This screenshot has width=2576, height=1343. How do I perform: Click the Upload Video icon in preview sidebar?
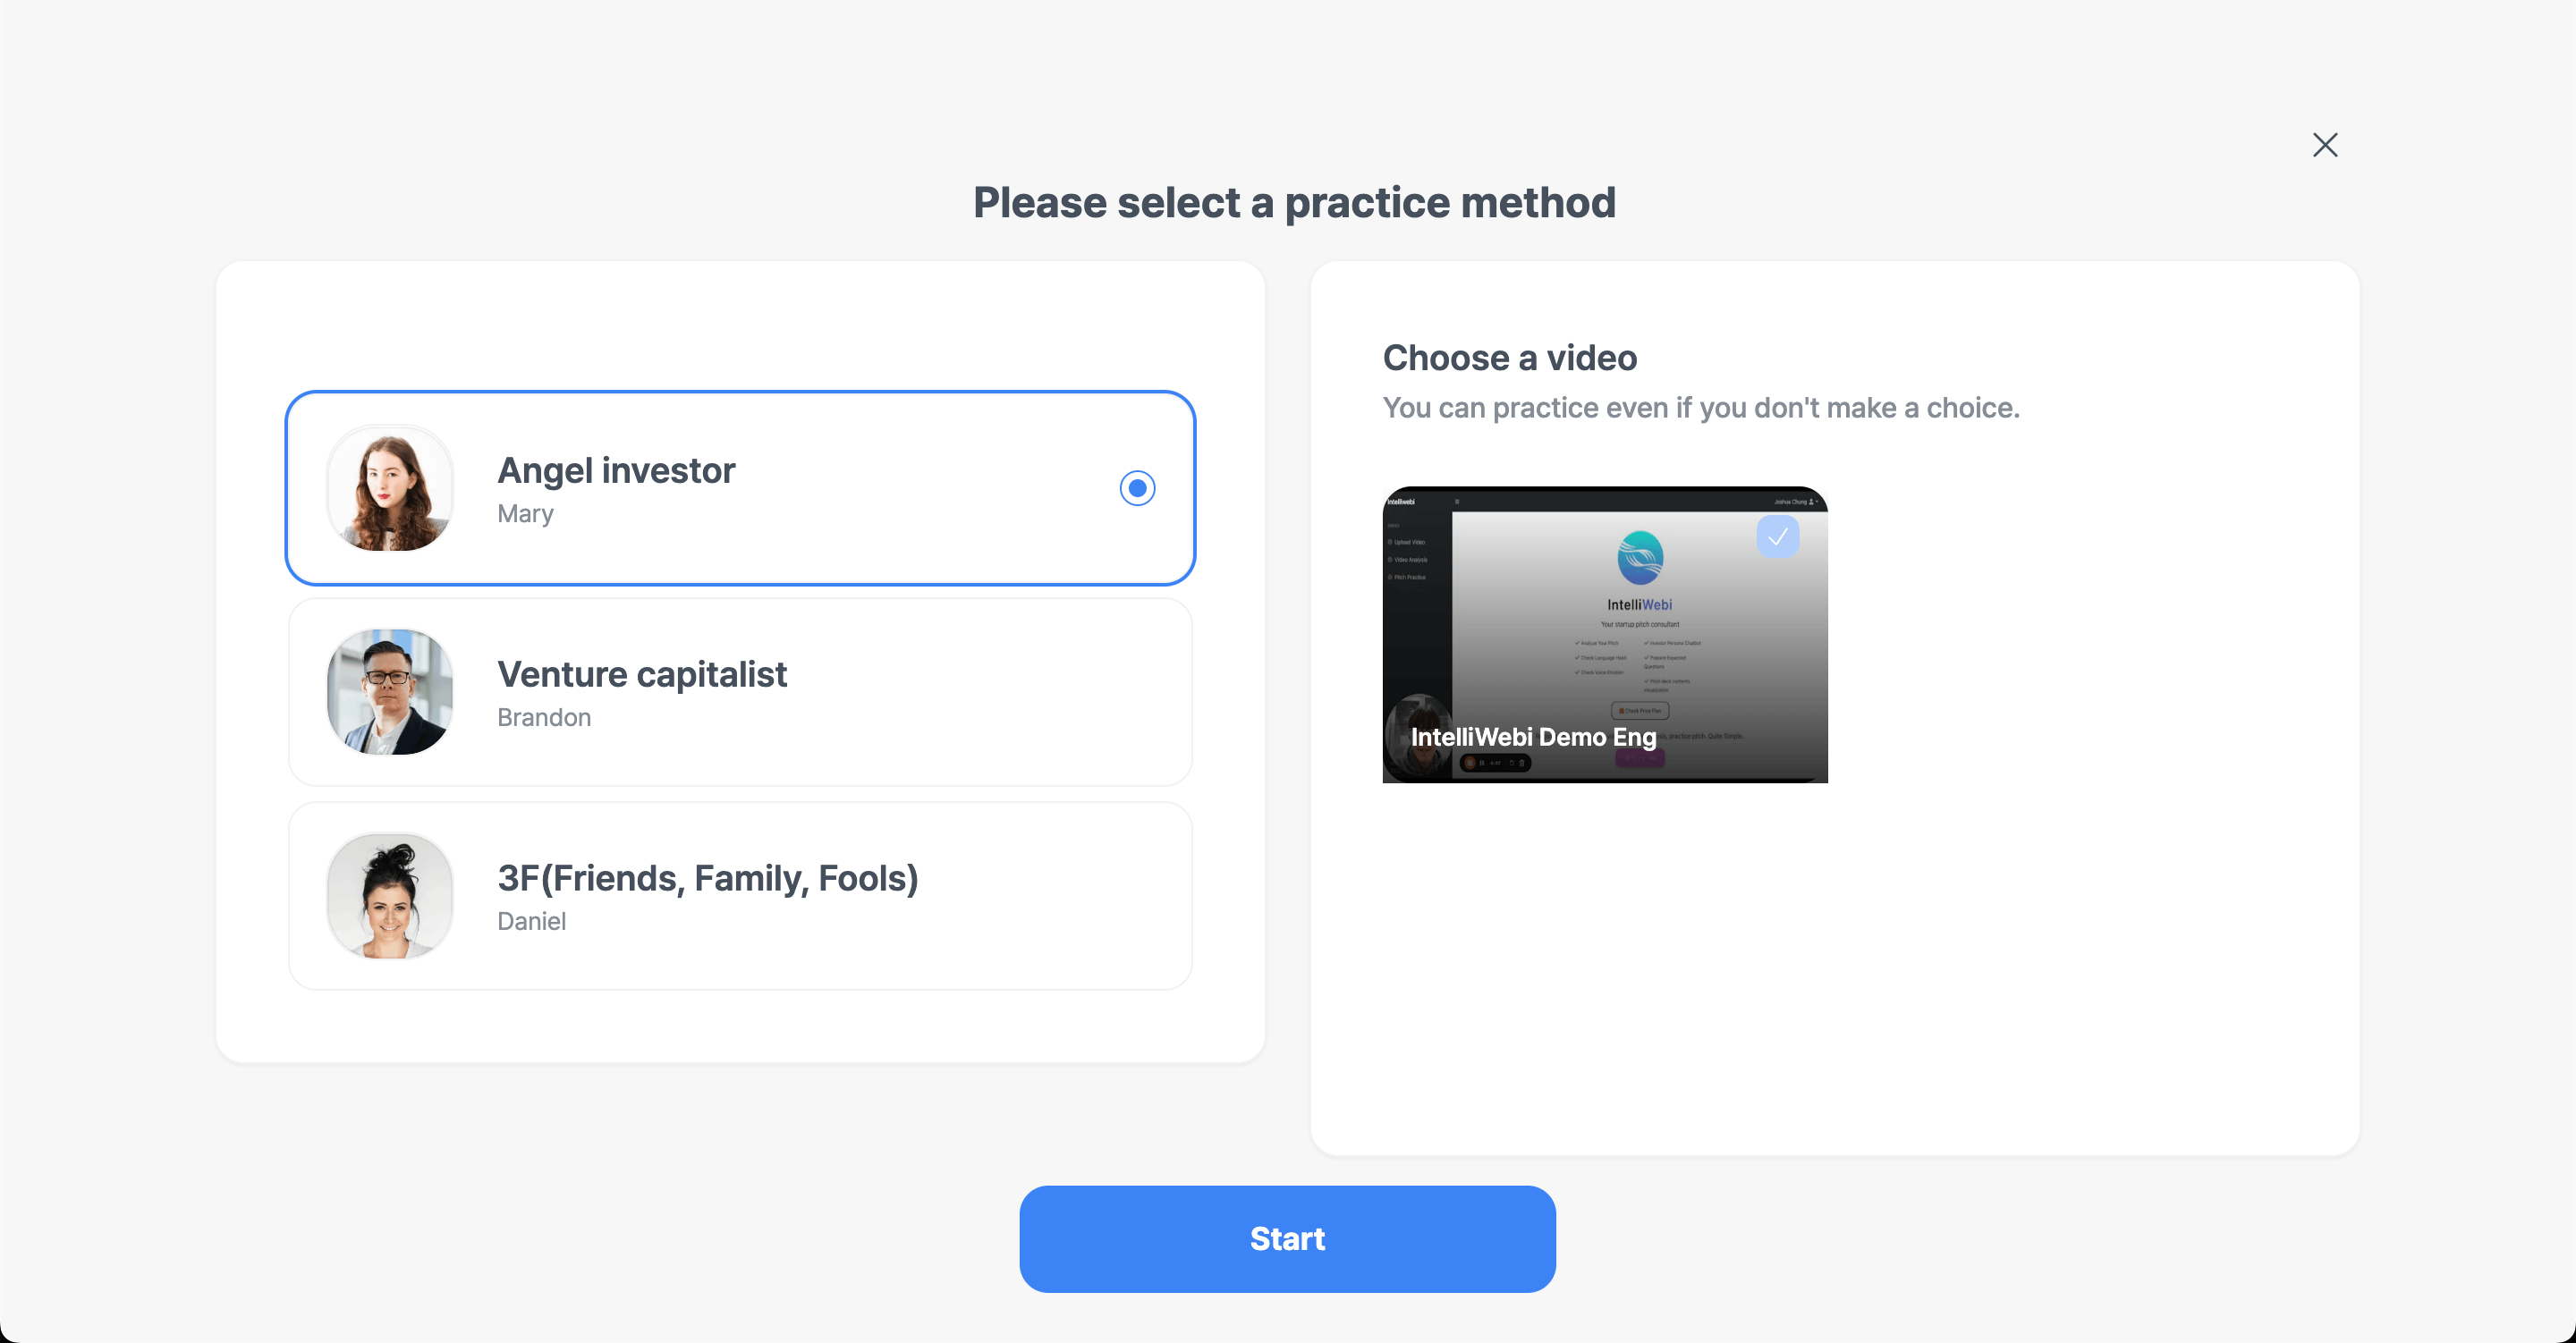pyautogui.click(x=1391, y=542)
